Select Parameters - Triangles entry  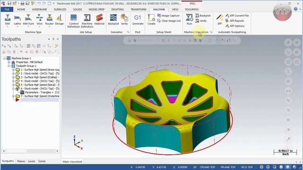(x=42, y=93)
